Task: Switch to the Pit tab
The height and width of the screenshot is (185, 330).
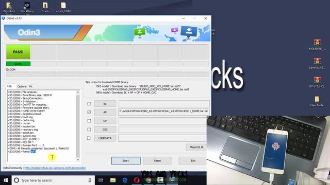Action: 31,86
